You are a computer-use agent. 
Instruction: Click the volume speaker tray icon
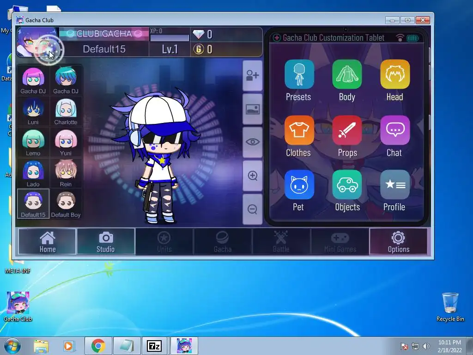[426, 346]
